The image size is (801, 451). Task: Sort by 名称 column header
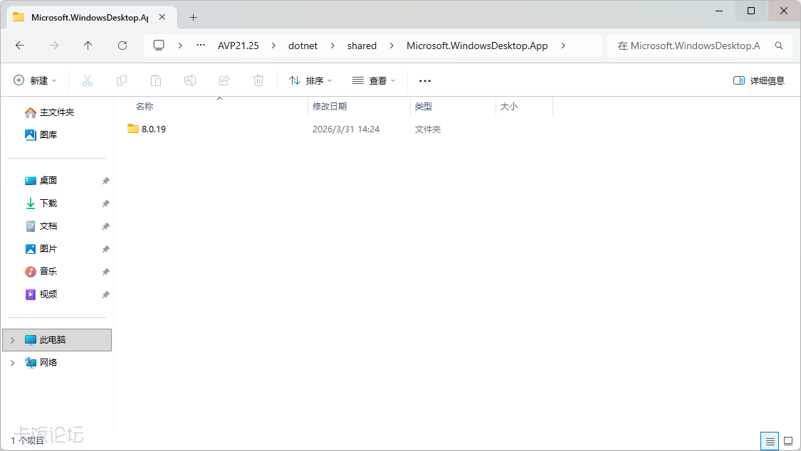pyautogui.click(x=145, y=107)
